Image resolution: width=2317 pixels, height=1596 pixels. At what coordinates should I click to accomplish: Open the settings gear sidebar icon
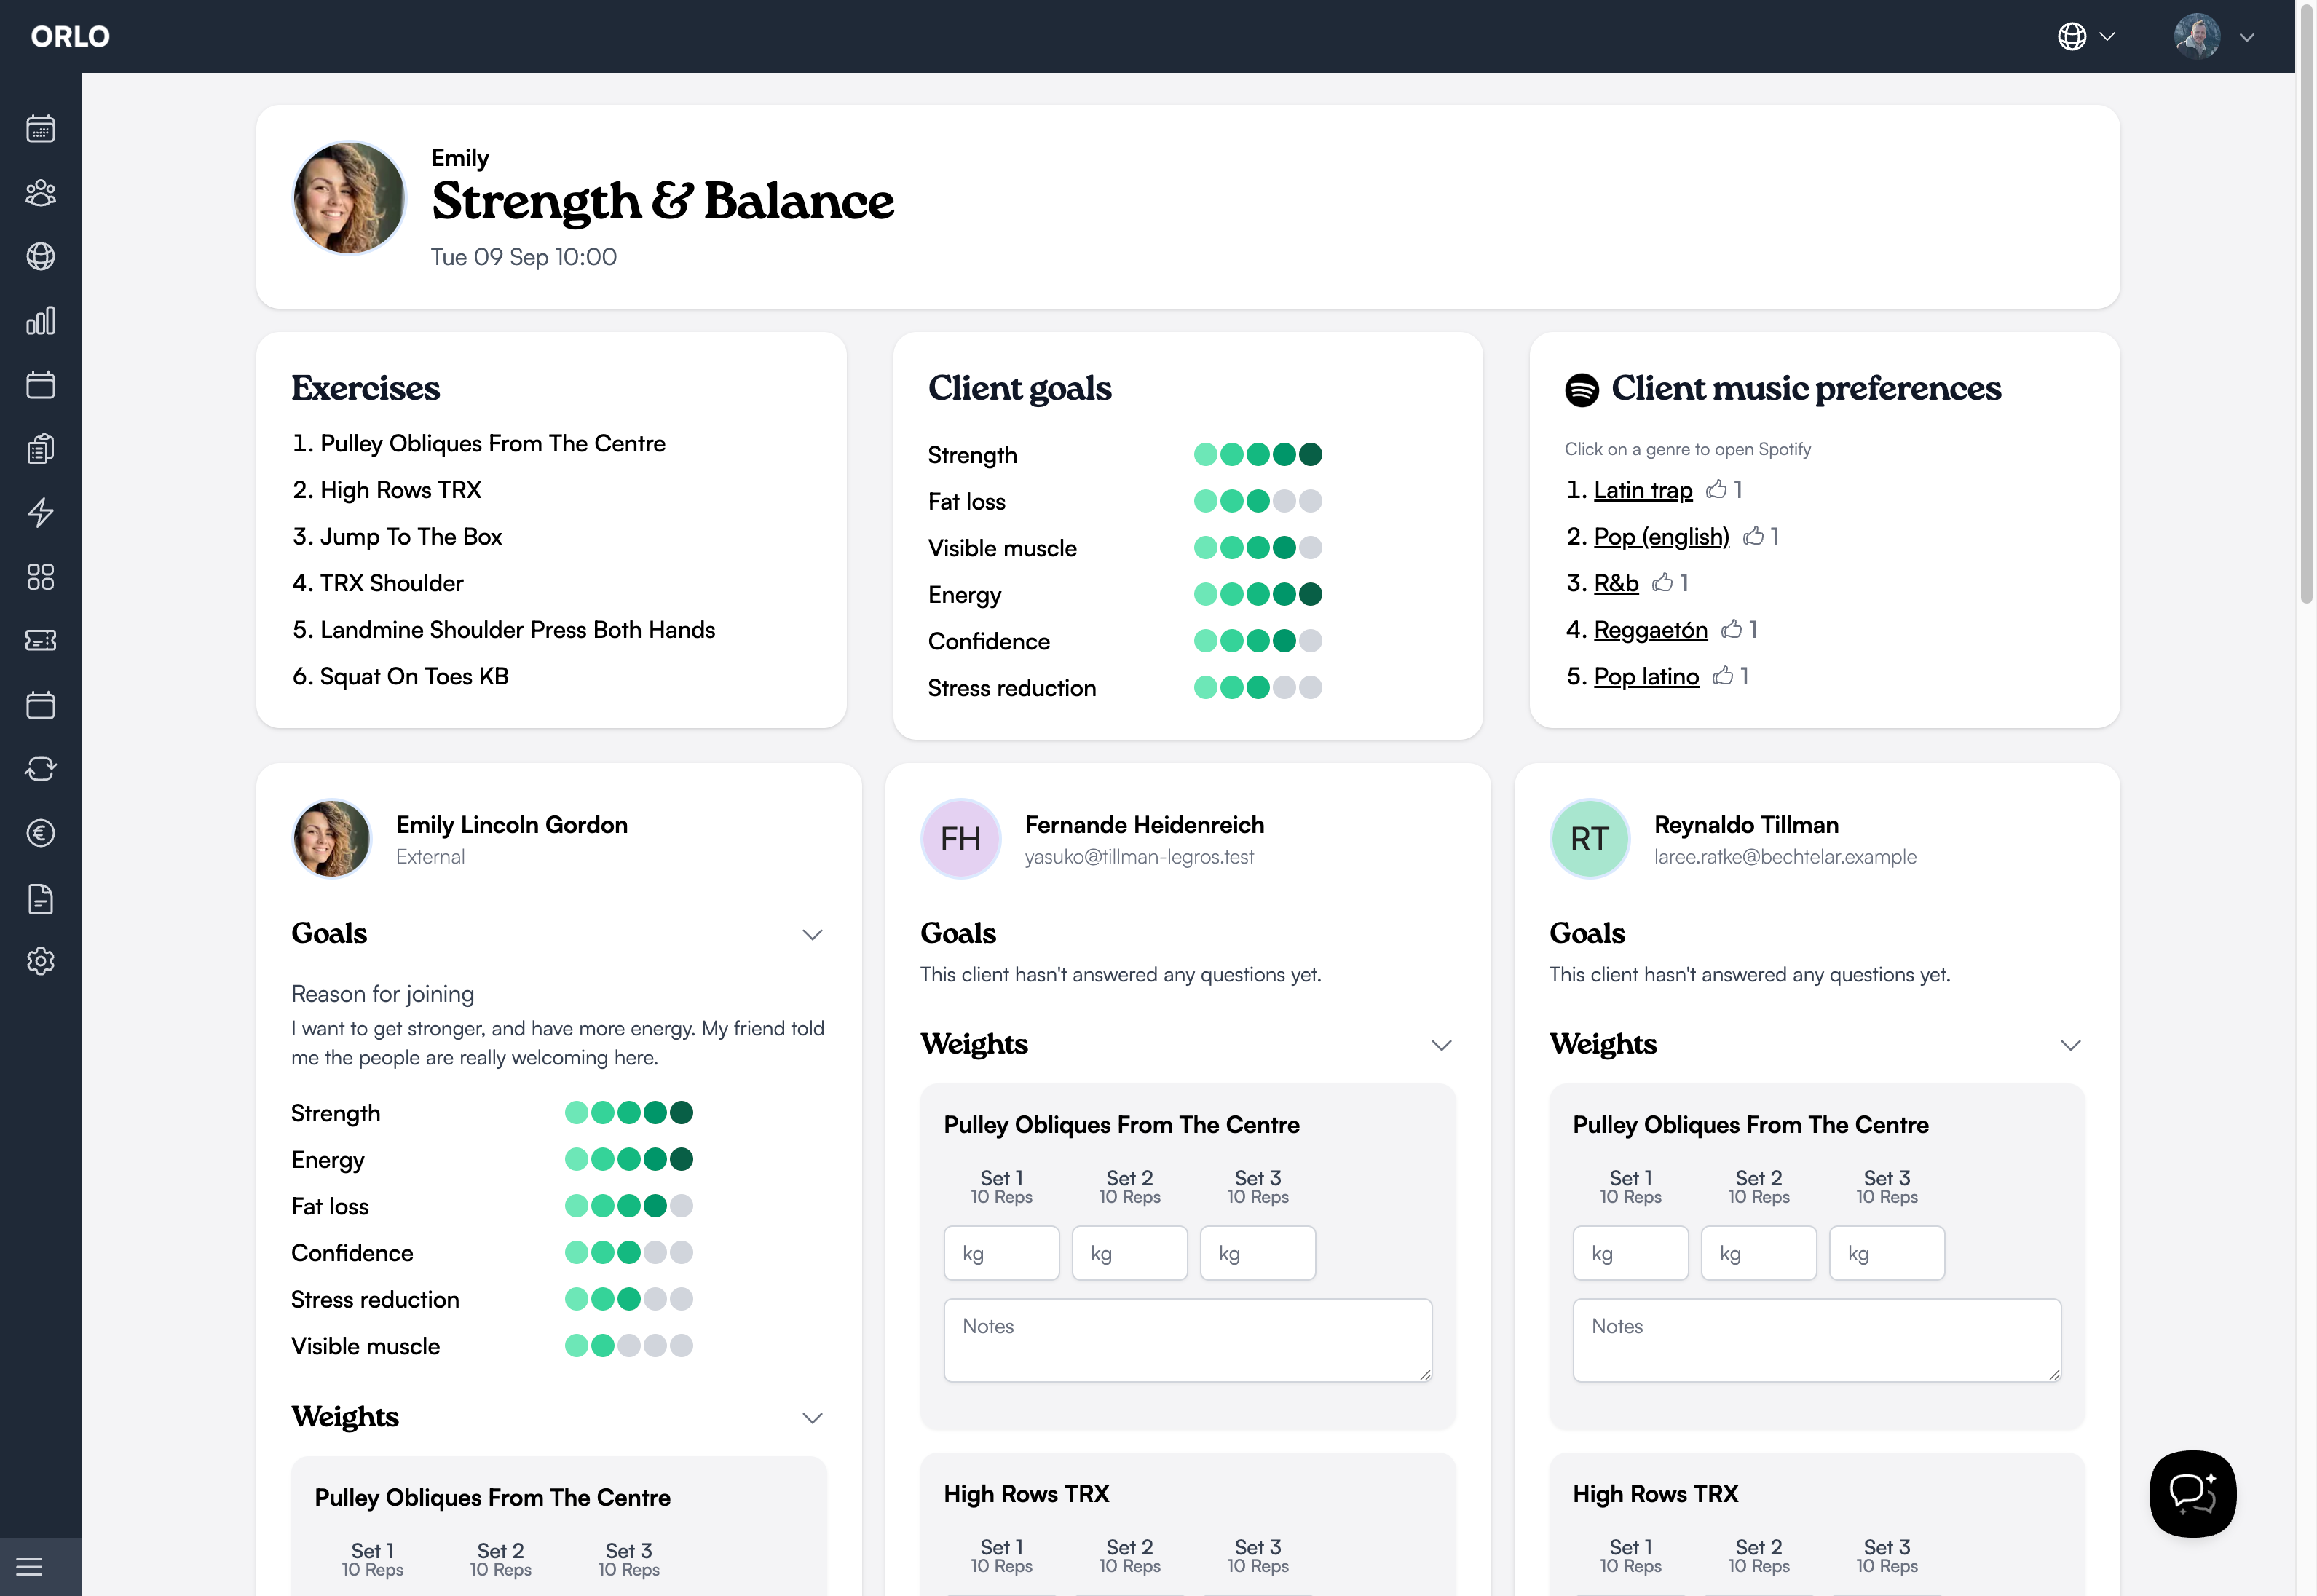point(40,961)
